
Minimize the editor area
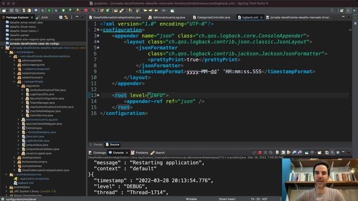(x=343, y=17)
